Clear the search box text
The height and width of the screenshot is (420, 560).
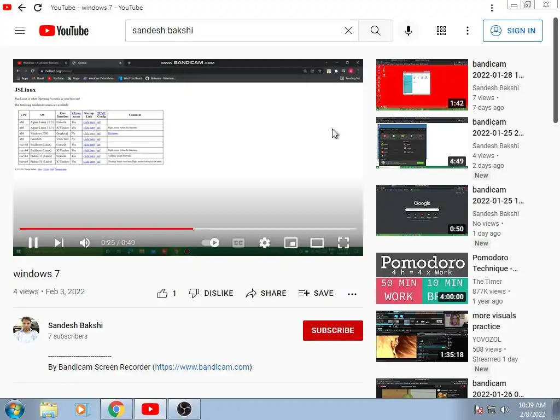[x=348, y=31]
